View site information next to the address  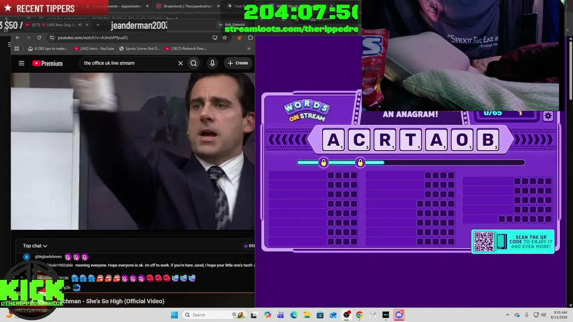(x=52, y=38)
